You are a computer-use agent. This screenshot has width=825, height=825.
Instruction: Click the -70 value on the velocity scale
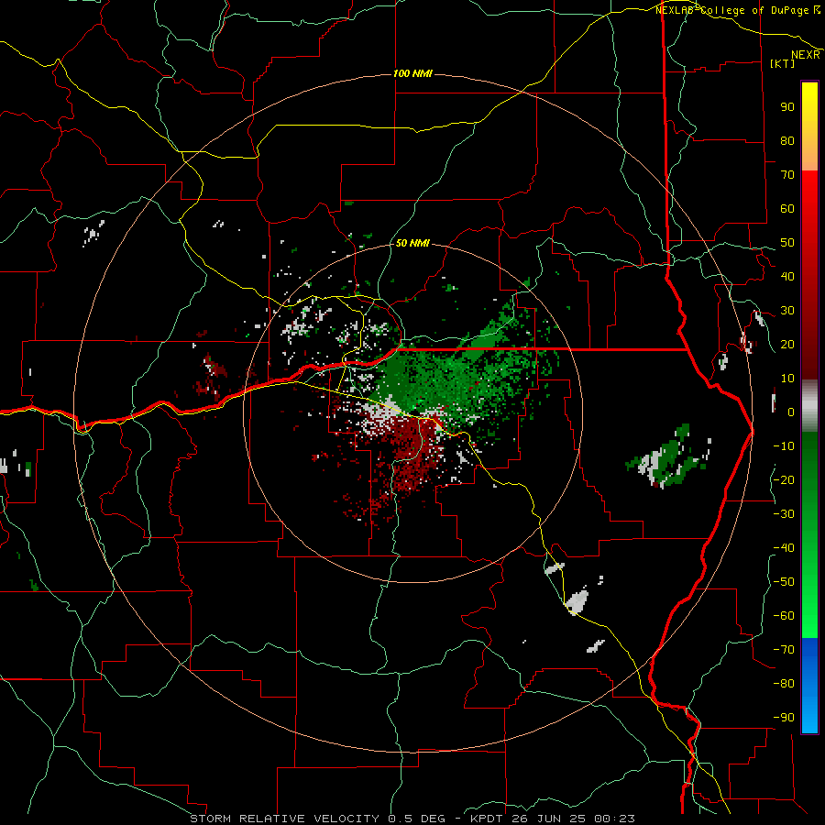point(784,650)
